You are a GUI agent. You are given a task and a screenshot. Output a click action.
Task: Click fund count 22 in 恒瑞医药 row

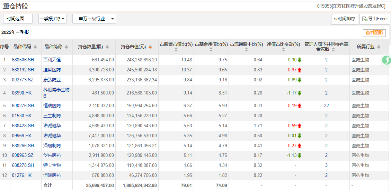(326, 106)
